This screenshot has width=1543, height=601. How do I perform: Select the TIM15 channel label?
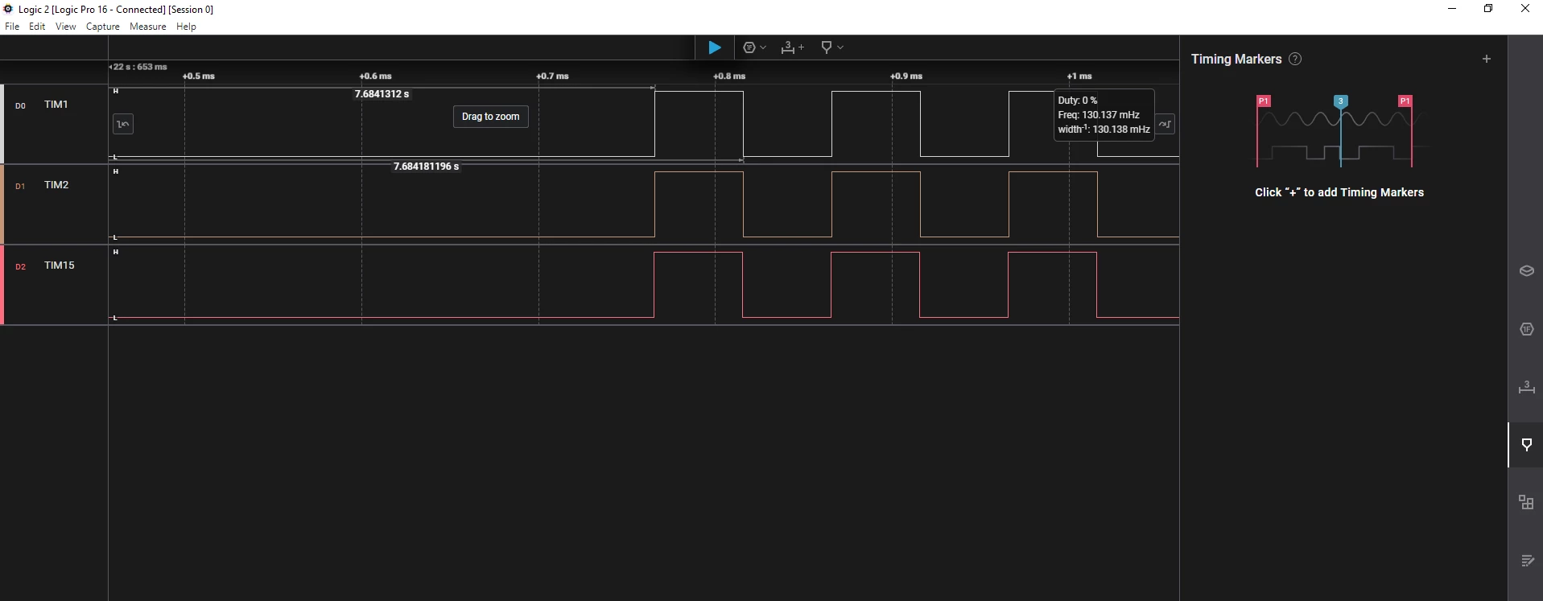click(60, 266)
